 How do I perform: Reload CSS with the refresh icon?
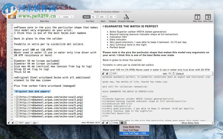point(173,74)
